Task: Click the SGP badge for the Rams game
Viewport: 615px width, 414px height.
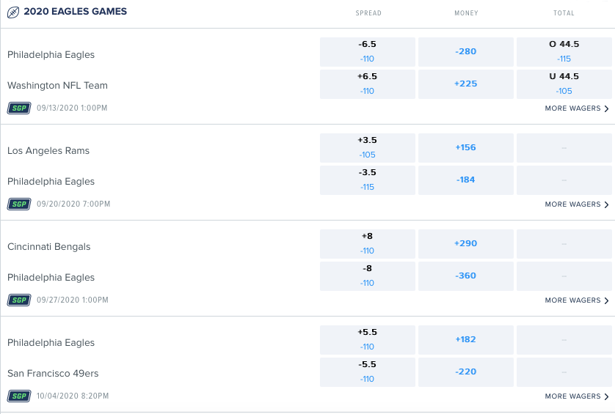Action: click(x=19, y=204)
